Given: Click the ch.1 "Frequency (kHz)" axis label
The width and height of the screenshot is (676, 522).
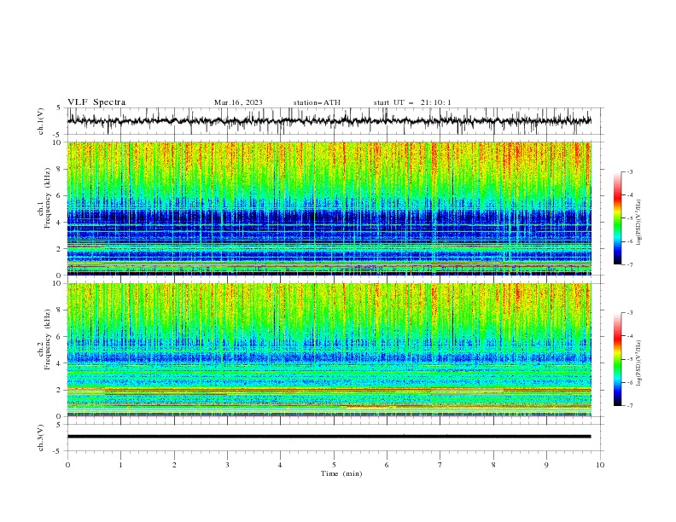Looking at the screenshot, I should [x=47, y=196].
